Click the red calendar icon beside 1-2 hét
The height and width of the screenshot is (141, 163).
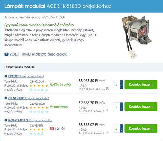pyautogui.click(x=52, y=128)
